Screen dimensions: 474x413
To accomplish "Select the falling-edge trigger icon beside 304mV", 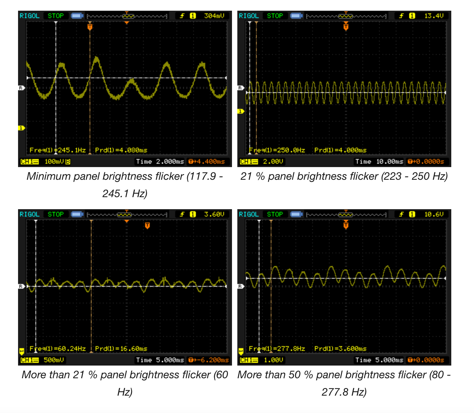I will (182, 15).
